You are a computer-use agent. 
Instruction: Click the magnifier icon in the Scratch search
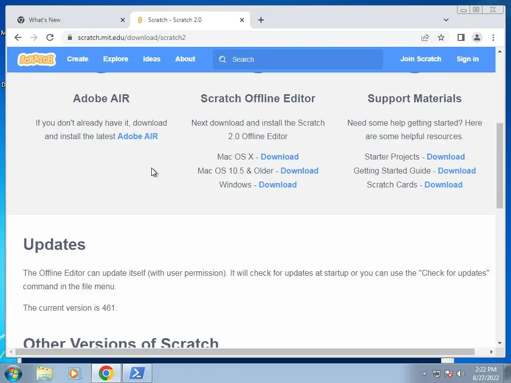pyautogui.click(x=223, y=59)
